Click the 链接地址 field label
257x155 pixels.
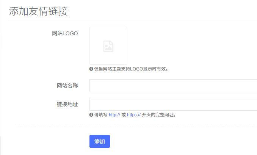[x=67, y=104]
